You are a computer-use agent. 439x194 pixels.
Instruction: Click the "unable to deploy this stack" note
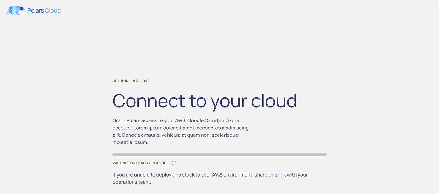pos(210,178)
